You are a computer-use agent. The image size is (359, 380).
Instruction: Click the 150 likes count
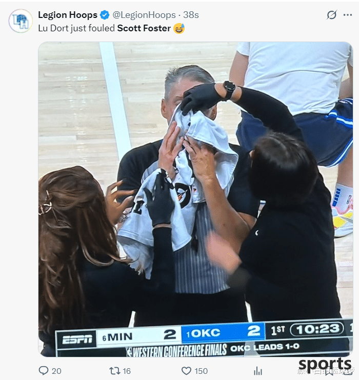coord(201,371)
